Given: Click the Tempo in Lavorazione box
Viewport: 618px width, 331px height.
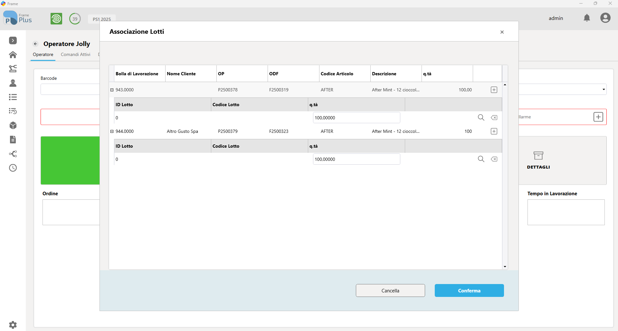Looking at the screenshot, I should click(x=566, y=212).
